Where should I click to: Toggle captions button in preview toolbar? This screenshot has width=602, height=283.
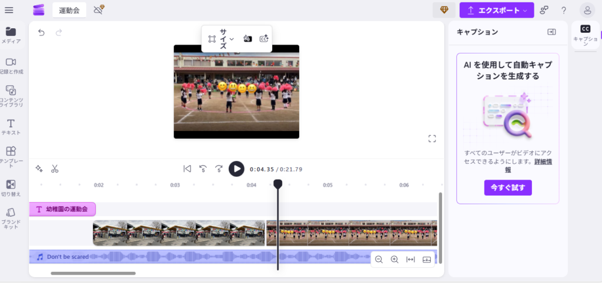tap(264, 39)
